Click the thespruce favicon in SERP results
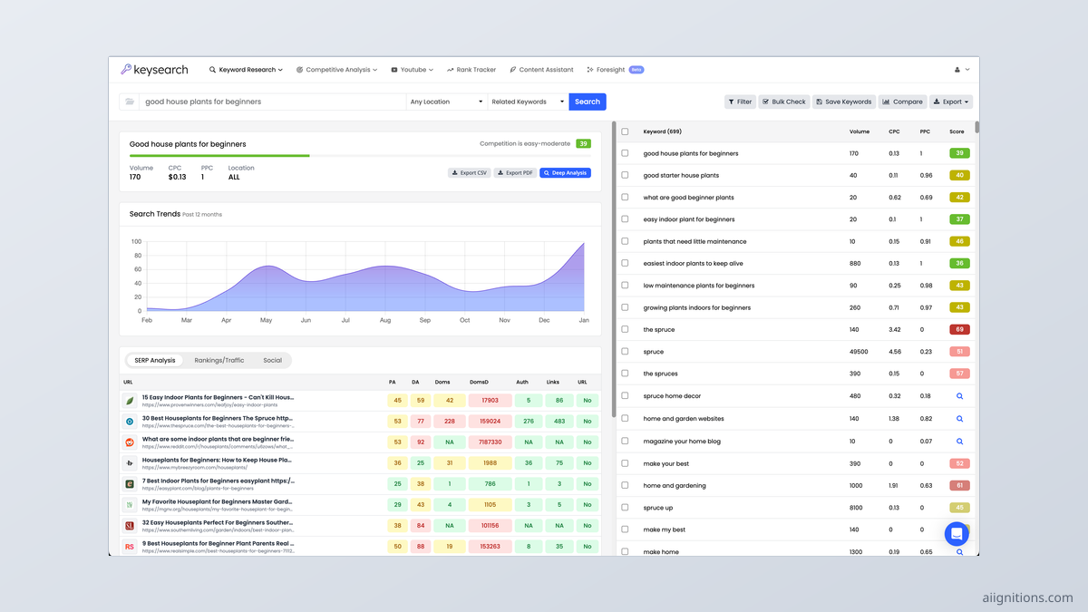Screen dimensions: 1088x612 click(x=130, y=422)
